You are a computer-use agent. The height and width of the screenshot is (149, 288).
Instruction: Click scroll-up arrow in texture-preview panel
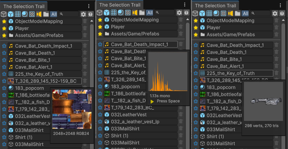(92, 21)
